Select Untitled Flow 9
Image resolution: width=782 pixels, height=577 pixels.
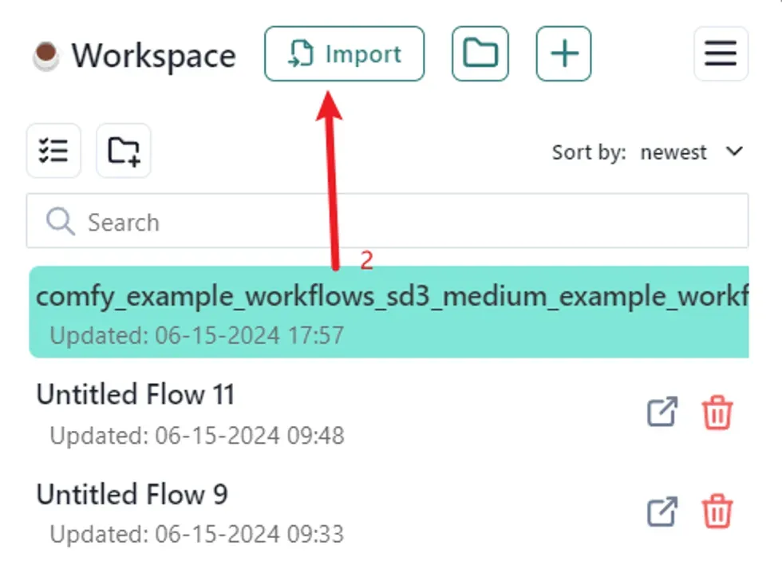point(132,495)
